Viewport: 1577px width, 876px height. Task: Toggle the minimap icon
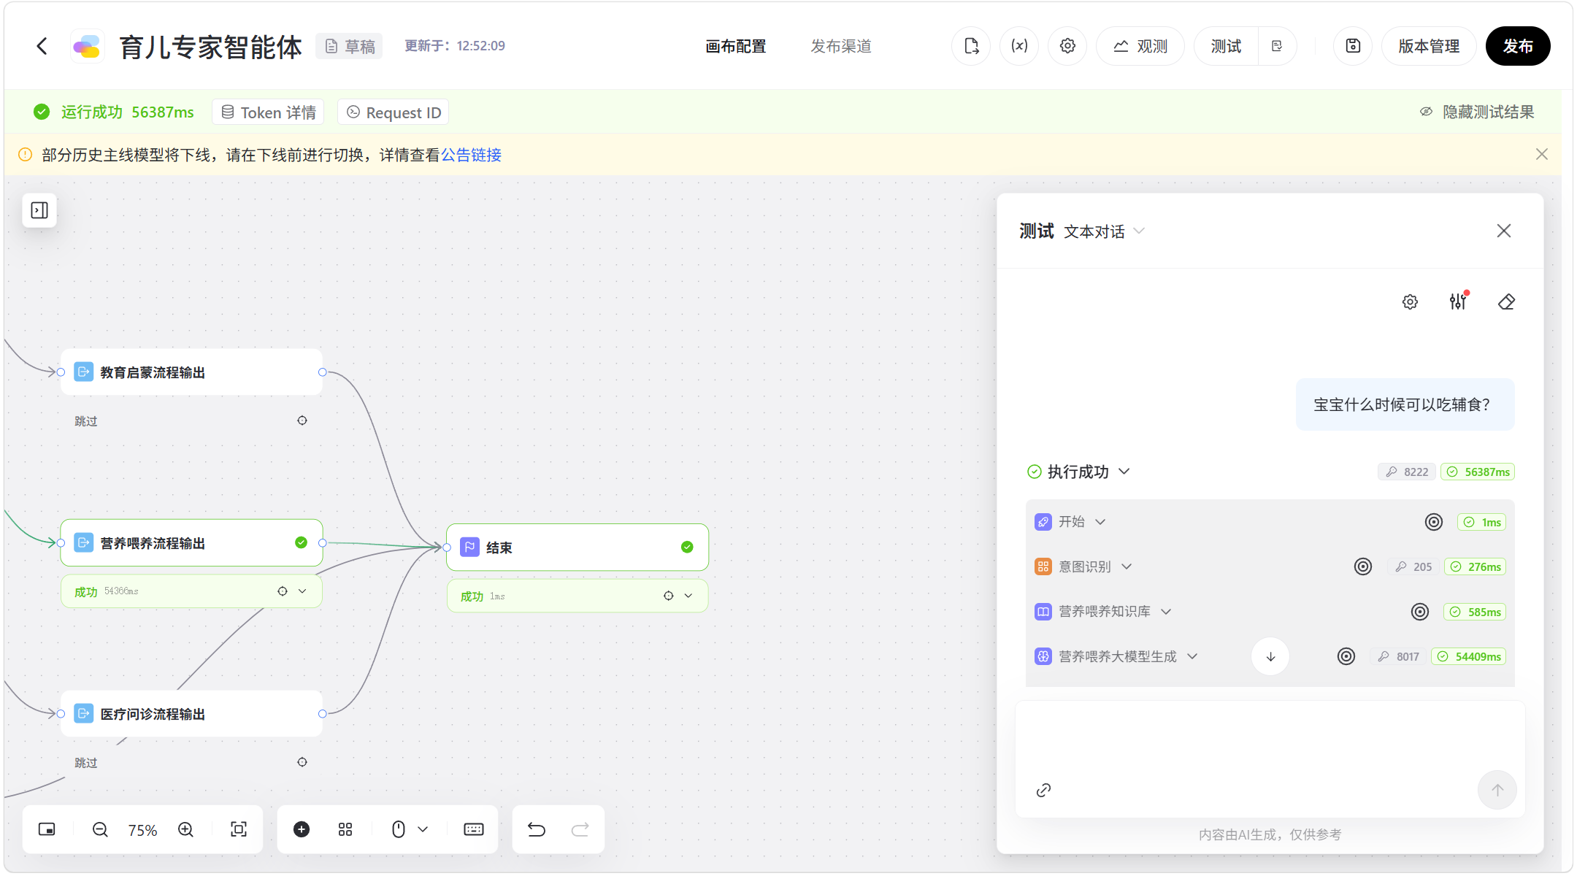point(47,829)
